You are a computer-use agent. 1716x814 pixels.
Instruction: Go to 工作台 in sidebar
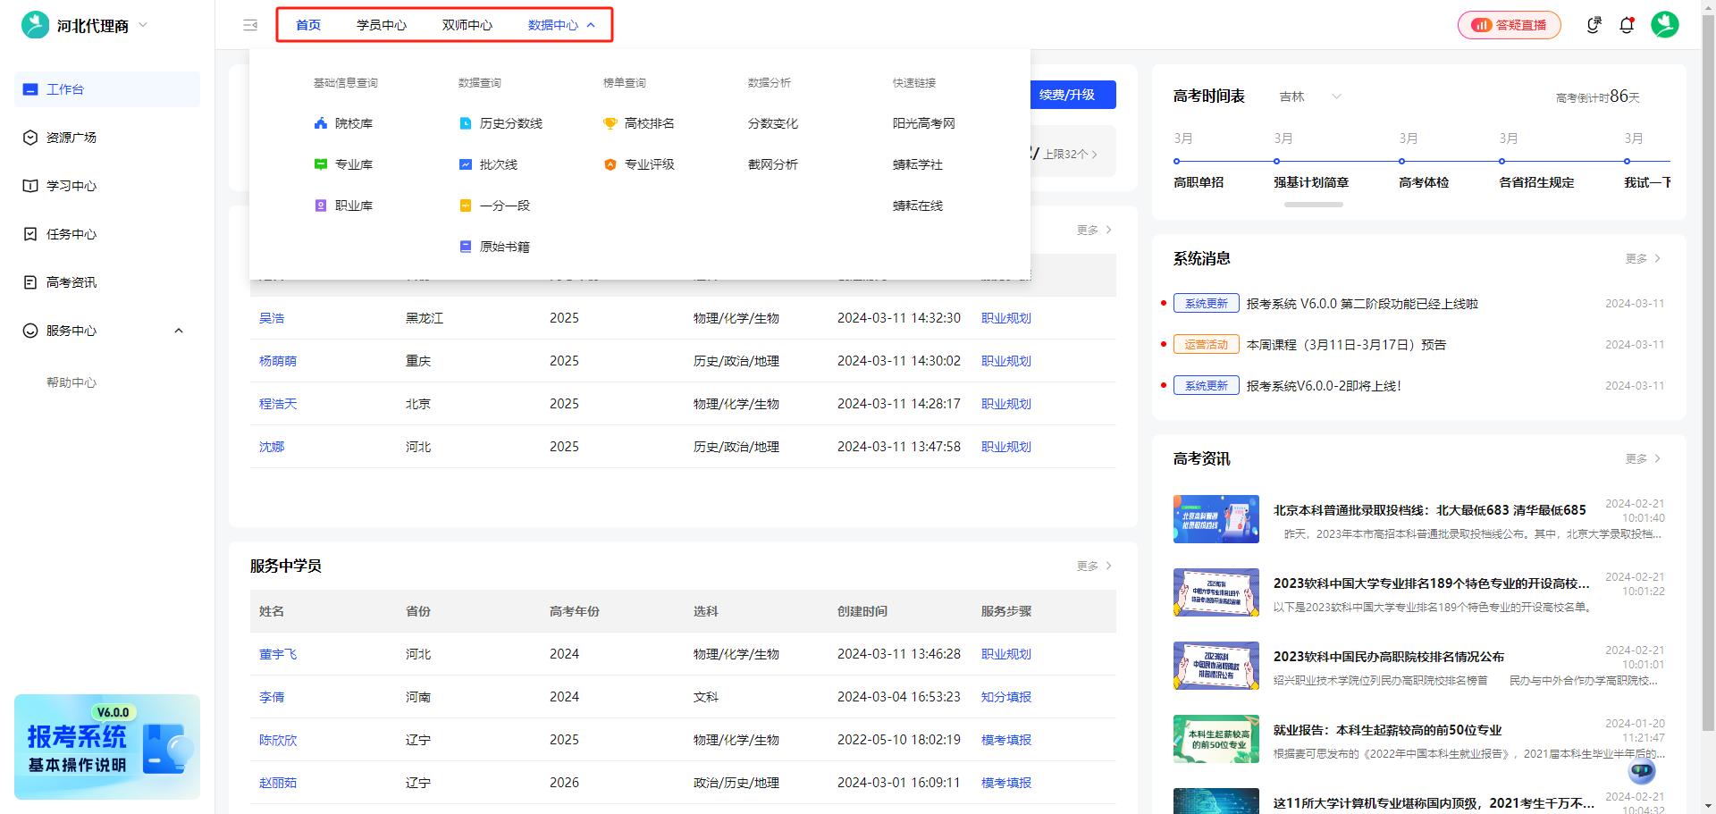coord(107,89)
